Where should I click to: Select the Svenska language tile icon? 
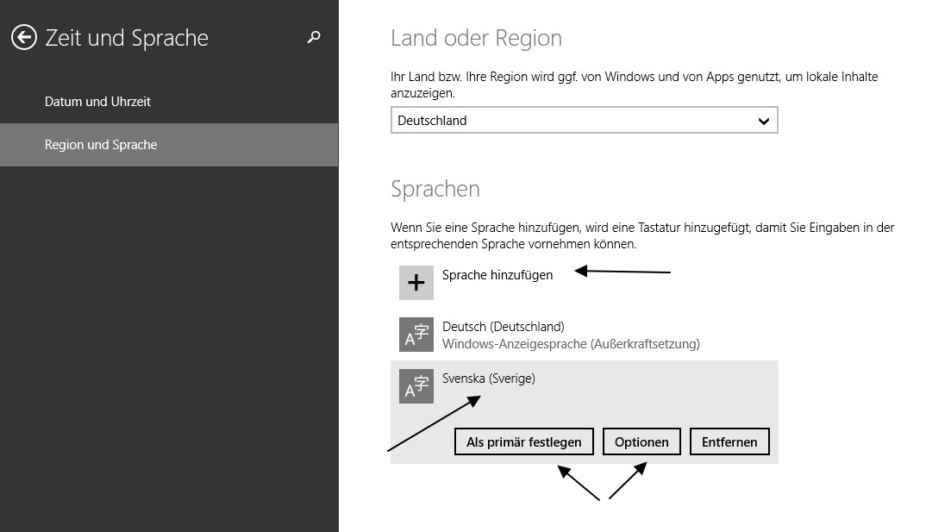(x=416, y=386)
